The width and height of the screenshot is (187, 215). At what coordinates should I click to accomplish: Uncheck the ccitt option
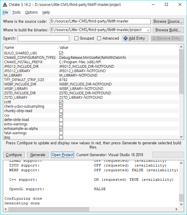(x=61, y=102)
